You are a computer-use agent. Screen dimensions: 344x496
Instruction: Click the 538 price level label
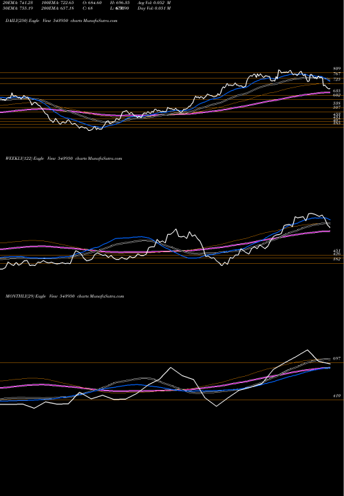point(336,103)
